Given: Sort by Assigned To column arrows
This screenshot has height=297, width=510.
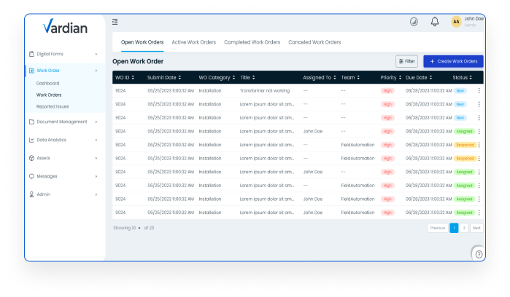Looking at the screenshot, I should pos(334,78).
